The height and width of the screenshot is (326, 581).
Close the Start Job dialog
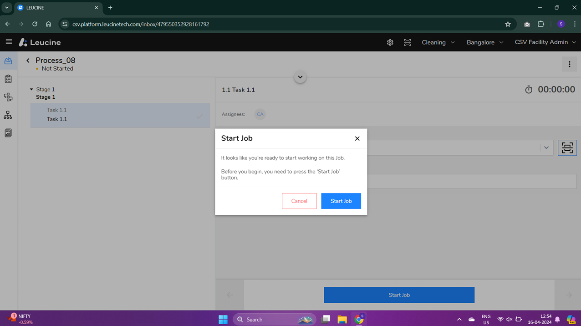click(357, 138)
